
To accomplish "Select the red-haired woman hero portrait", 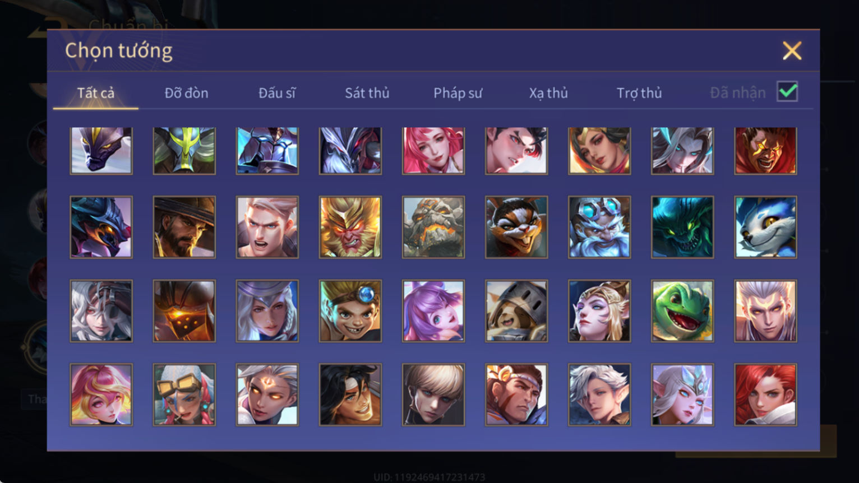I will tap(765, 395).
